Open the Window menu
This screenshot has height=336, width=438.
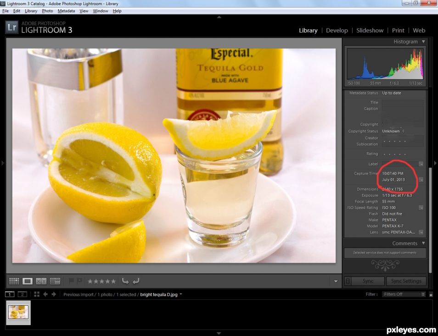[101, 11]
